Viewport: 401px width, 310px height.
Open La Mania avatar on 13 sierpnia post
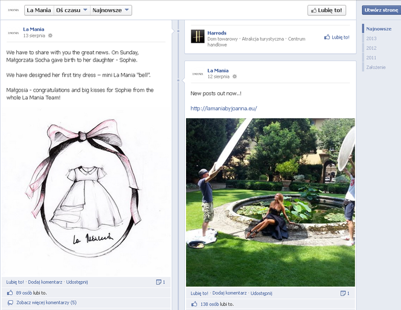(13, 33)
